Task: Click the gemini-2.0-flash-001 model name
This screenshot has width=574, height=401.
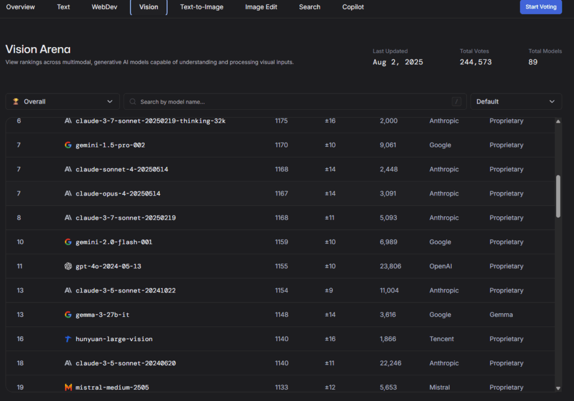Action: (114, 242)
